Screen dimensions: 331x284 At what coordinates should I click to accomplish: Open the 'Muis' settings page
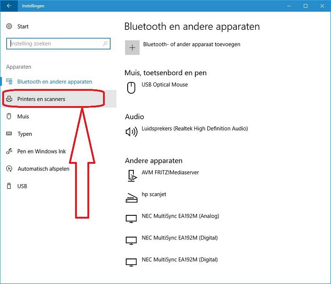[x=23, y=116]
